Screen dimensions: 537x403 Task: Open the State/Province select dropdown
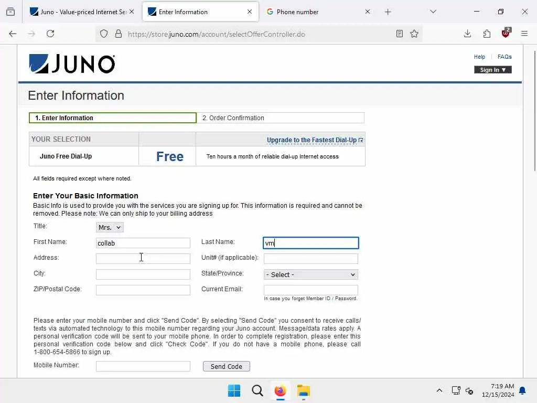310,274
